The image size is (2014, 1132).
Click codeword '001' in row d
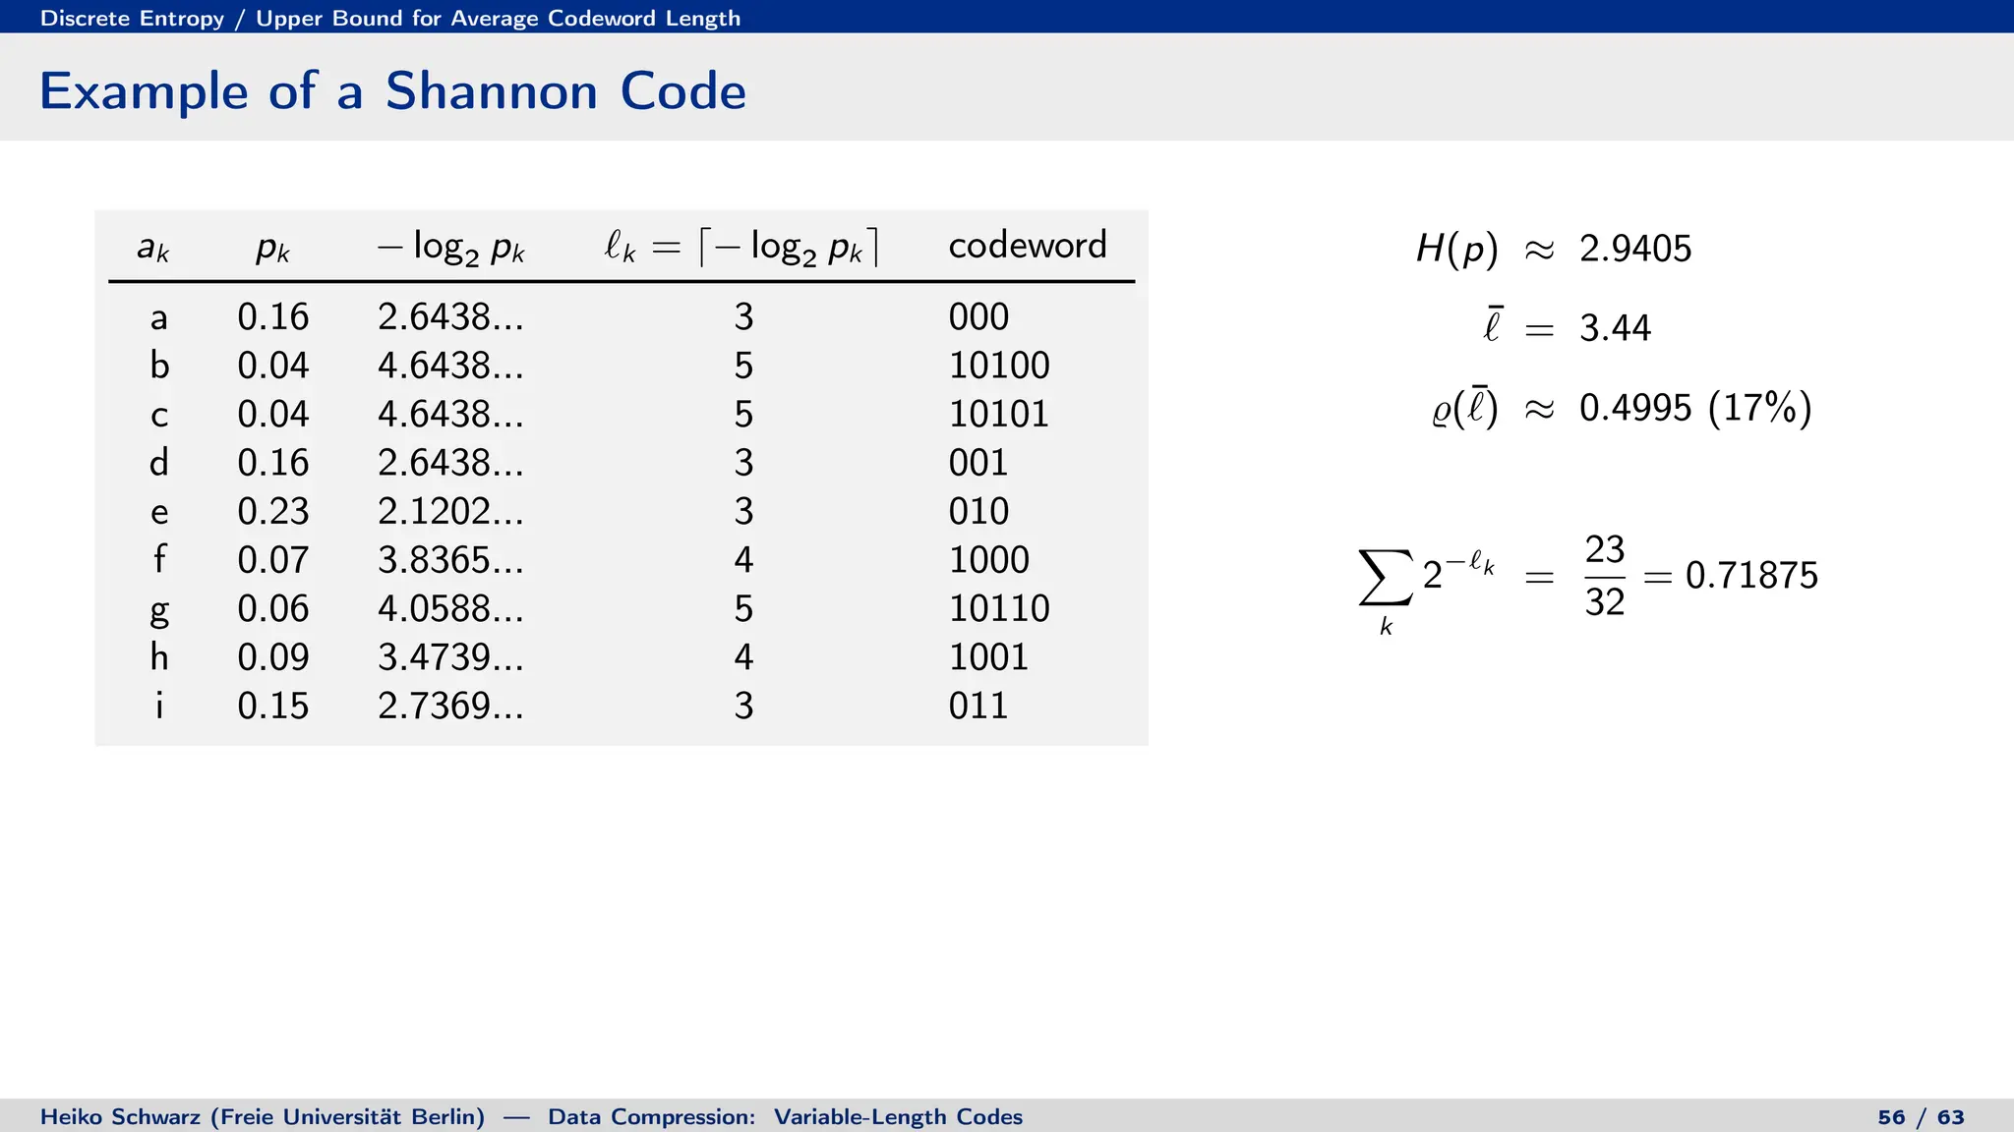[x=978, y=463]
